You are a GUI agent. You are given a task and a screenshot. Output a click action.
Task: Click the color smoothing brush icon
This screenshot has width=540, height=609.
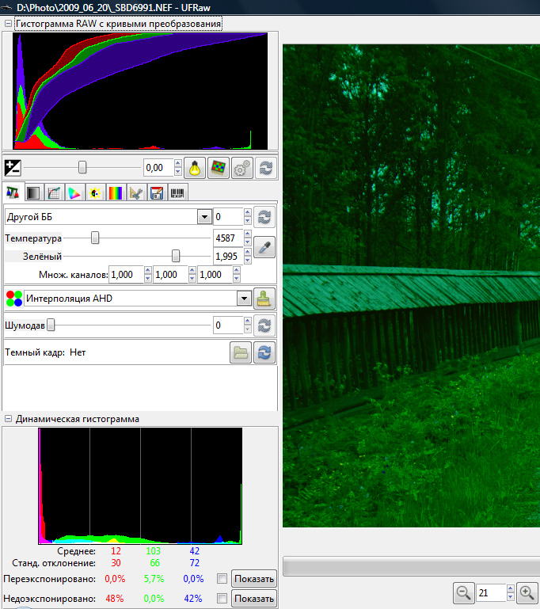264,299
